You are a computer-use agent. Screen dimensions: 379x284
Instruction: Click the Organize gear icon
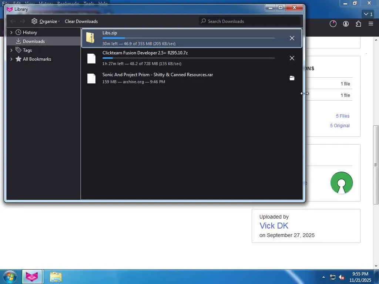pyautogui.click(x=34, y=21)
